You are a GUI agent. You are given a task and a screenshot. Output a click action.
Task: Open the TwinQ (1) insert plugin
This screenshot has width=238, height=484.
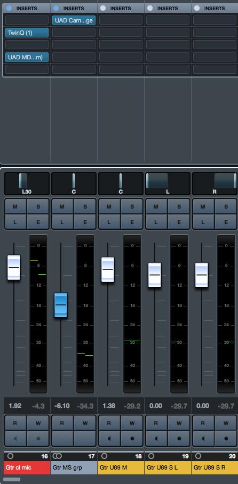[27, 33]
